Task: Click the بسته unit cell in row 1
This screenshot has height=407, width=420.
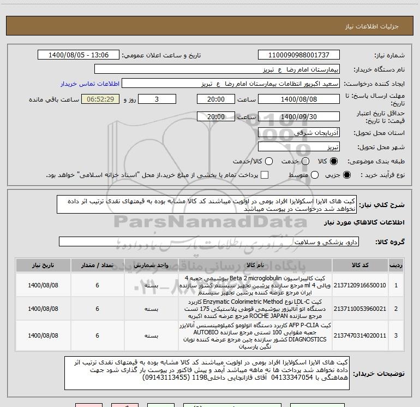Action: [x=151, y=286]
